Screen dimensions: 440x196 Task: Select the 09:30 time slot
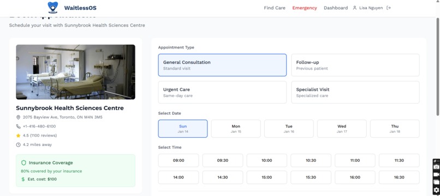coord(223,161)
